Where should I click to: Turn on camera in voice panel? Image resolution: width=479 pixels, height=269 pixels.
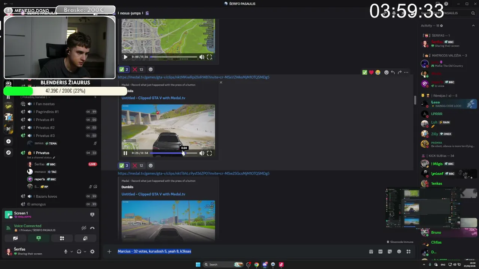coord(15,238)
